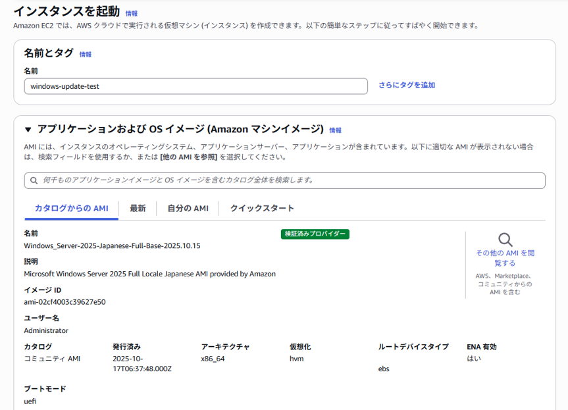The height and width of the screenshot is (410, 568).
Task: Click the Microsoft Windows Server 2025 description text
Action: 149,274
